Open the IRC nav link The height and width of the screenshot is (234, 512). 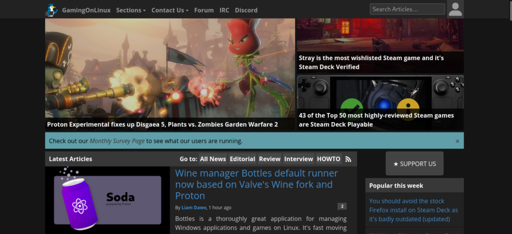[224, 10]
